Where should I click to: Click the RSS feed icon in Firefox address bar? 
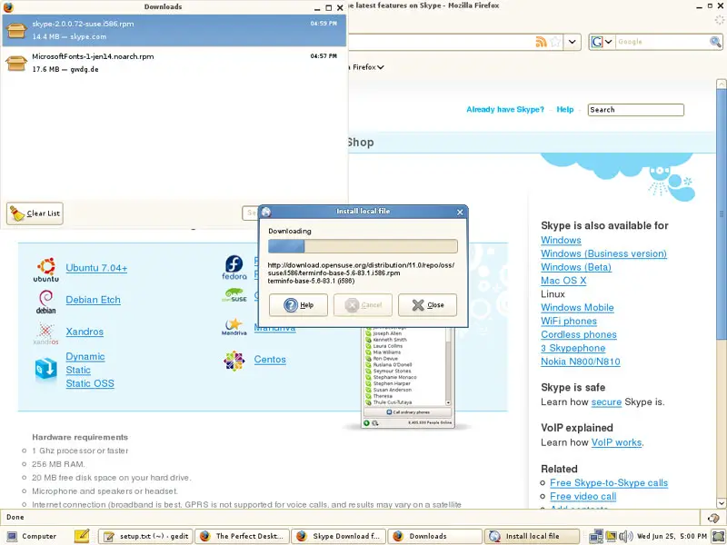click(541, 42)
